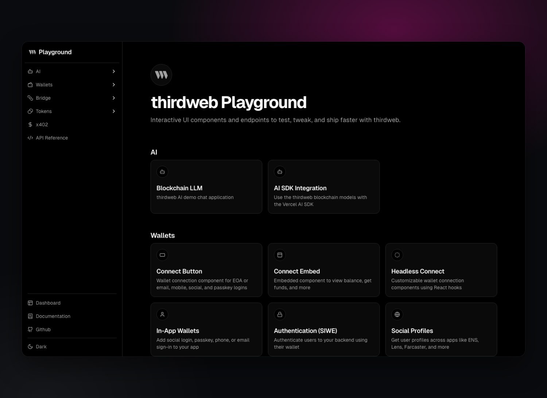Viewport: 547px width, 398px height.
Task: Click the robot icon on Blockchain LLM card
Action: [162, 172]
